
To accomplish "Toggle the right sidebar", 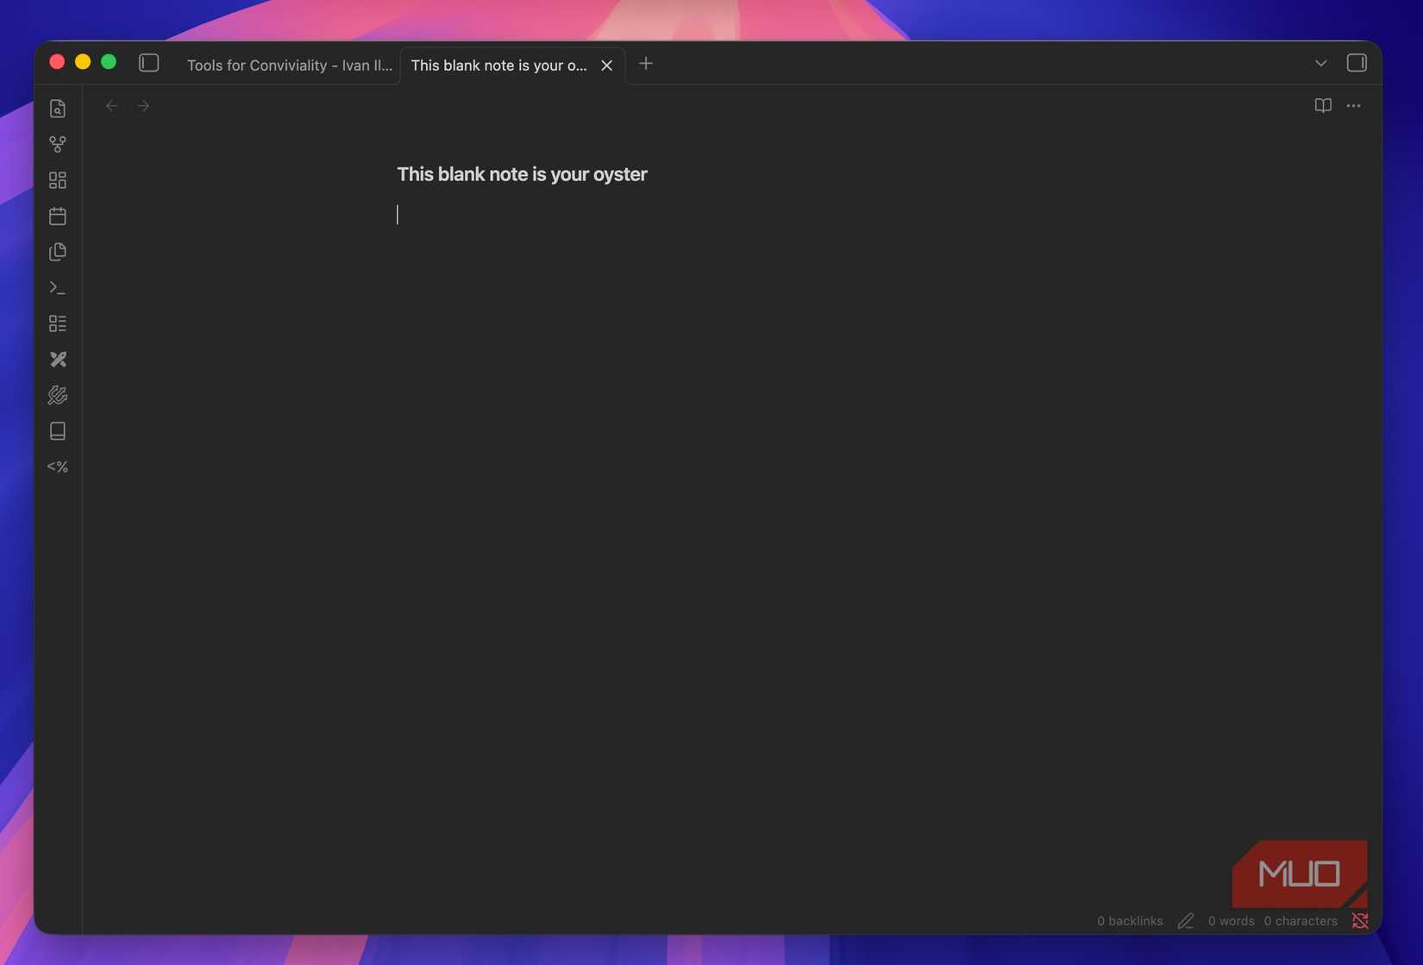I will pos(1357,63).
